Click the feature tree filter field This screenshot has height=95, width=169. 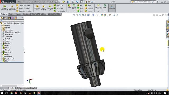(x=12, y=21)
